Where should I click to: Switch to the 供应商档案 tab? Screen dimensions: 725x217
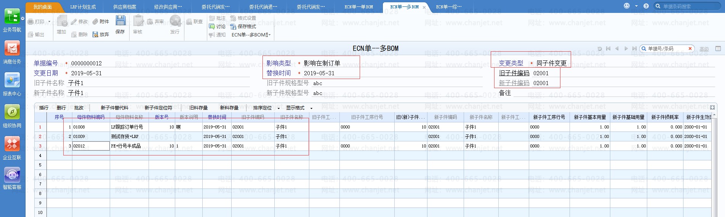coord(125,7)
